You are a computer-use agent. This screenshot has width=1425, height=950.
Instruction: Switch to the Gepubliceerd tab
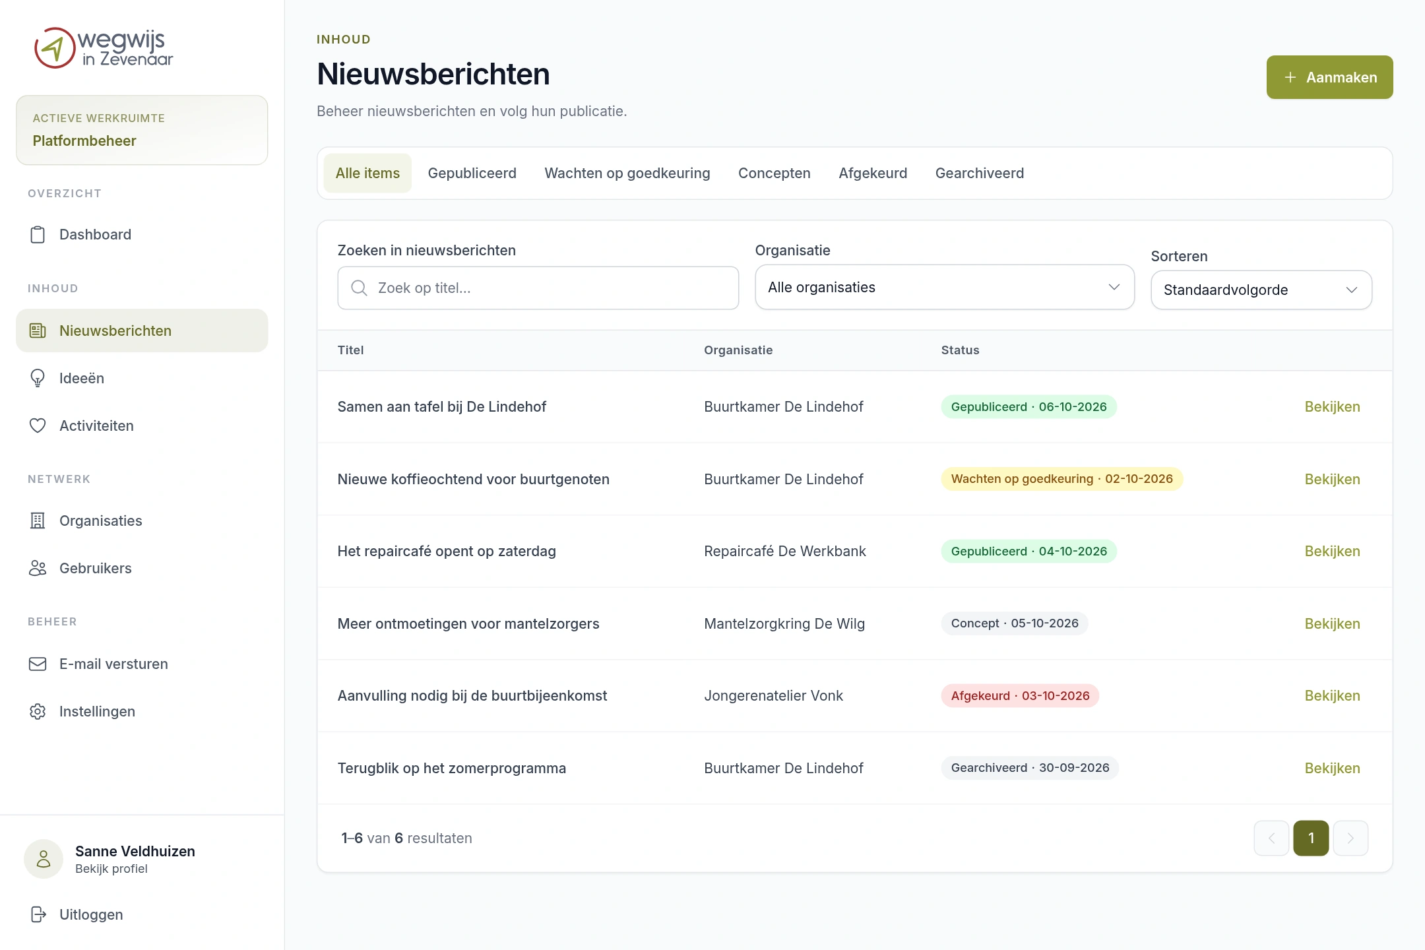coord(472,173)
